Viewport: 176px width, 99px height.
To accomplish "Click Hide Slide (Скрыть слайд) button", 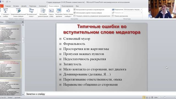I will coord(51,13).
